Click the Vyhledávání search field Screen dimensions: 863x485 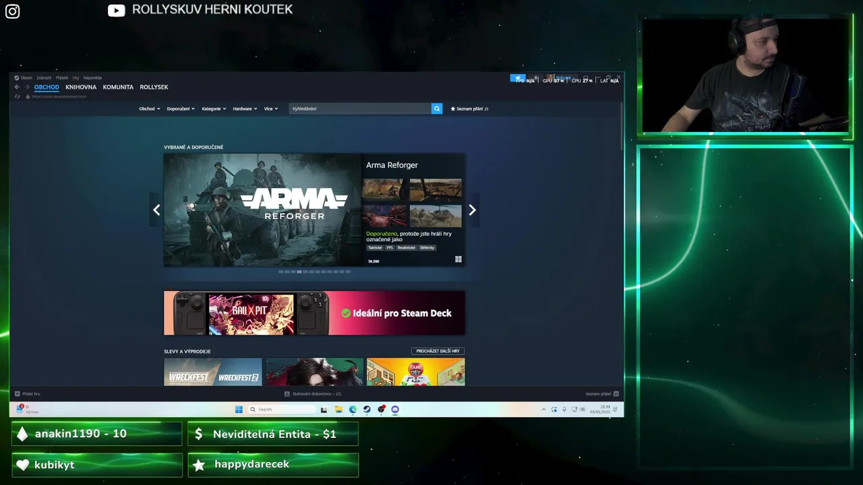tap(360, 108)
